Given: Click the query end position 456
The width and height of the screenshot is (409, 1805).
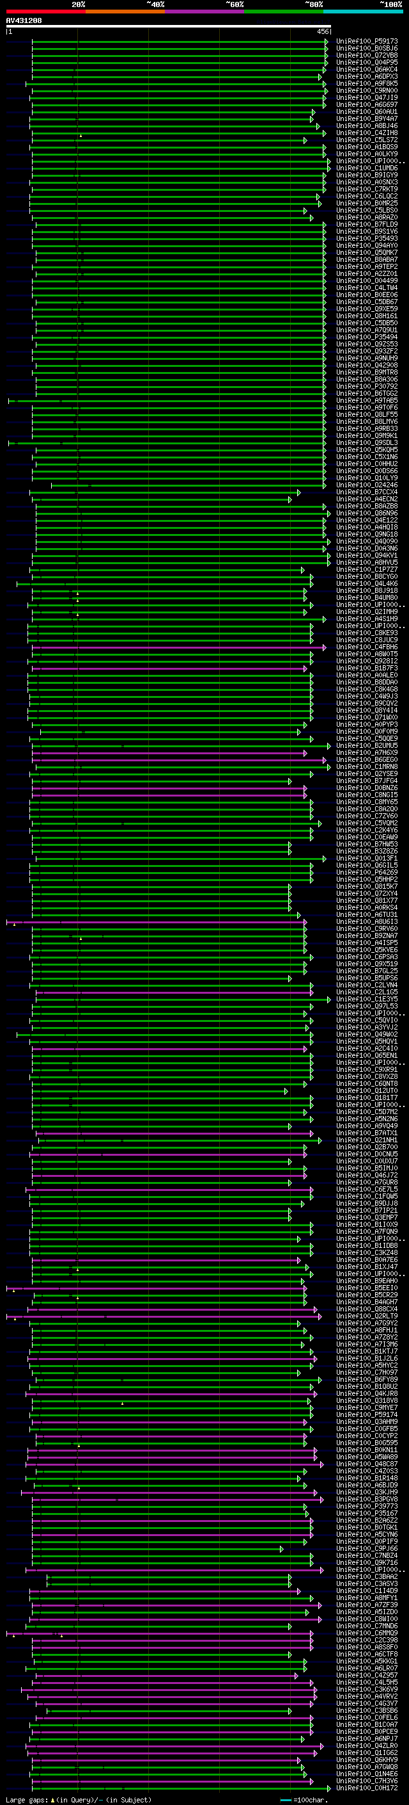Looking at the screenshot, I should pyautogui.click(x=322, y=31).
